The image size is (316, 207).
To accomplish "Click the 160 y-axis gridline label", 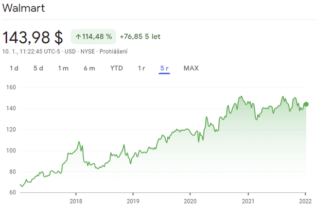I will coord(11,87).
